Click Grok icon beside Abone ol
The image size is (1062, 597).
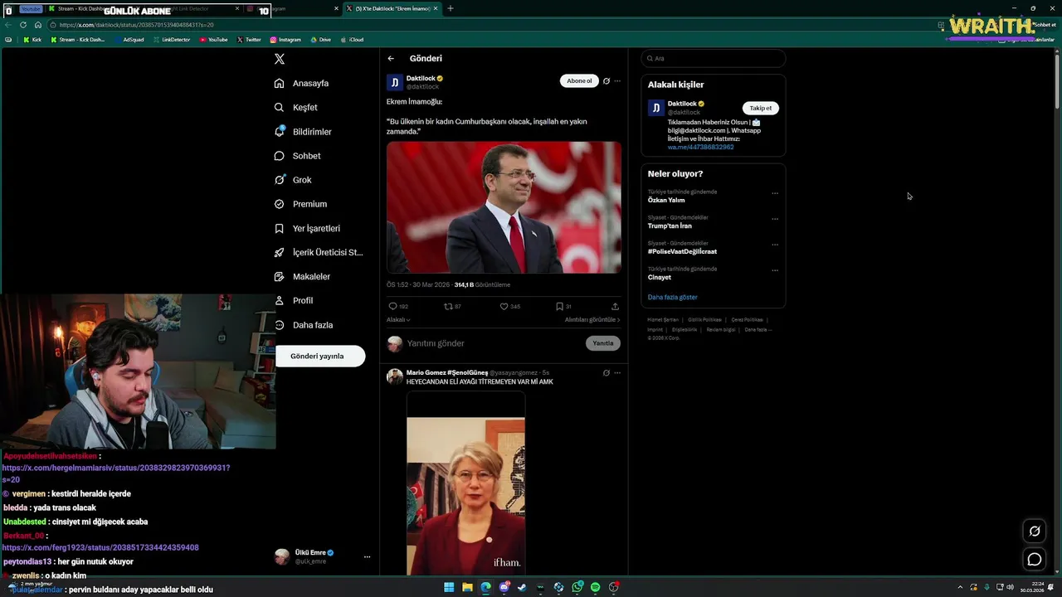pyautogui.click(x=607, y=81)
